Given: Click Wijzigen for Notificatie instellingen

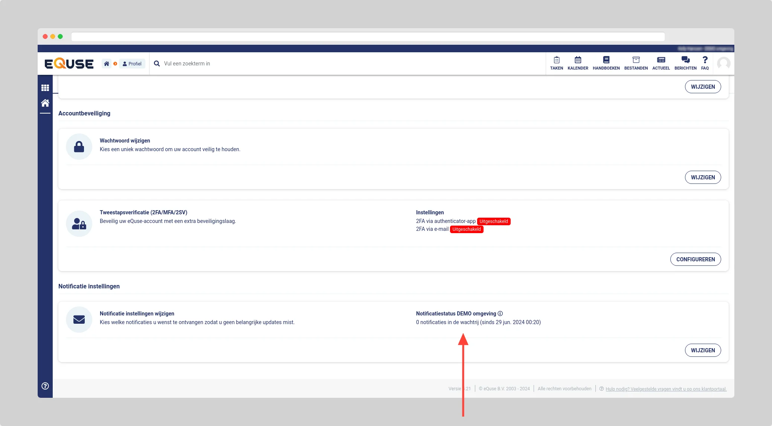Looking at the screenshot, I should coord(702,350).
